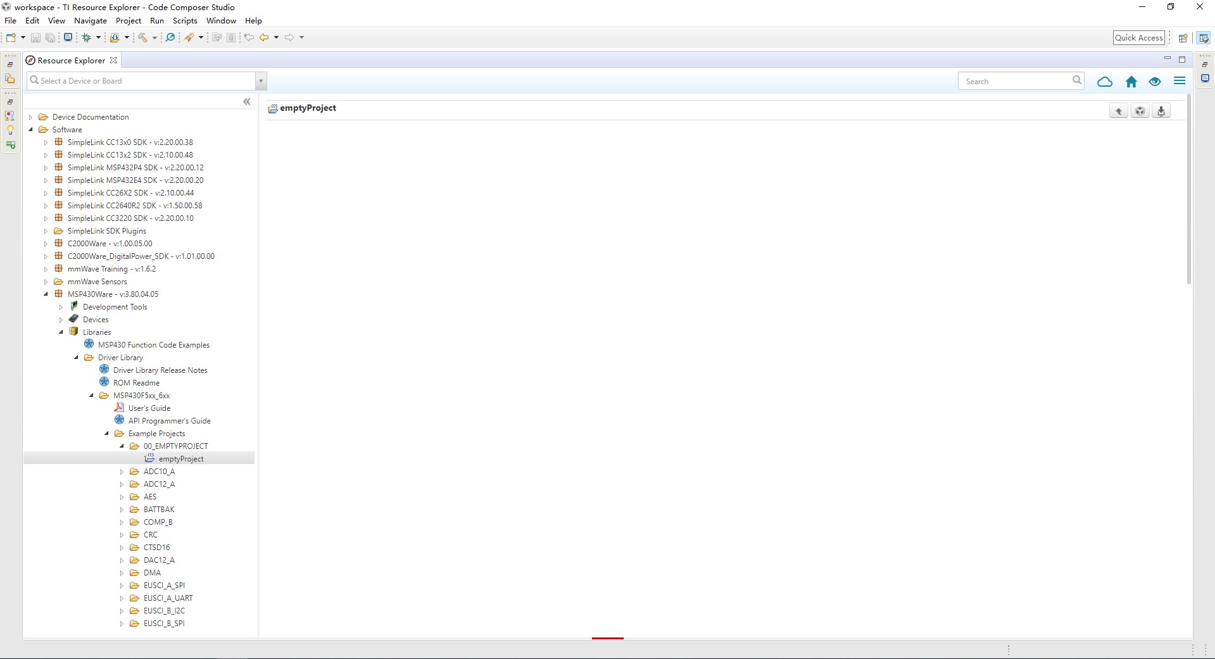The width and height of the screenshot is (1215, 659).
Task: Toggle the eye visibility icon in Resource Explorer
Action: click(x=1155, y=82)
